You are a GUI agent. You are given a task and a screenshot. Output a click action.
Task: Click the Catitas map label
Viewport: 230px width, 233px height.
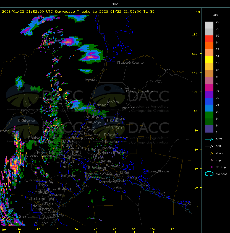click(143, 185)
